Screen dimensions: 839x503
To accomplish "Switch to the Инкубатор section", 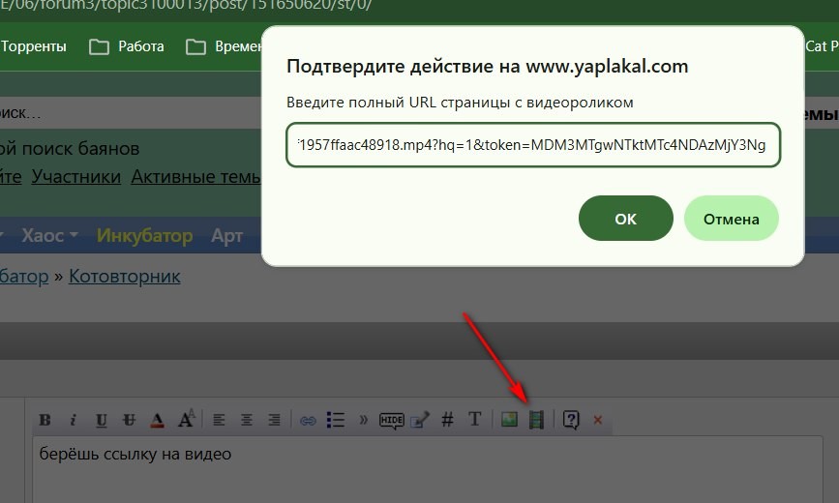I will point(144,235).
